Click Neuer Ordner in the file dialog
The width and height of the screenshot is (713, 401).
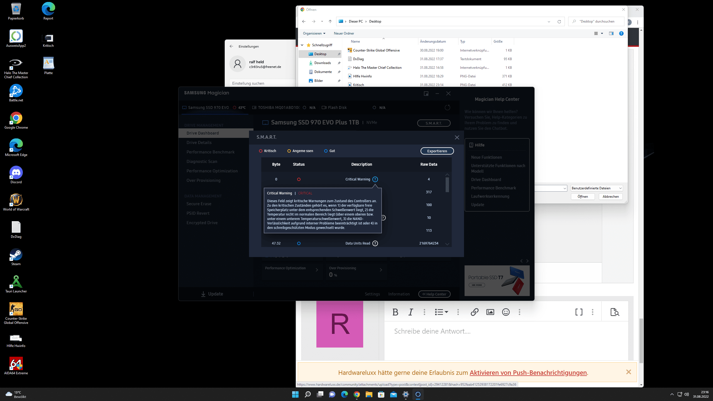(x=344, y=33)
